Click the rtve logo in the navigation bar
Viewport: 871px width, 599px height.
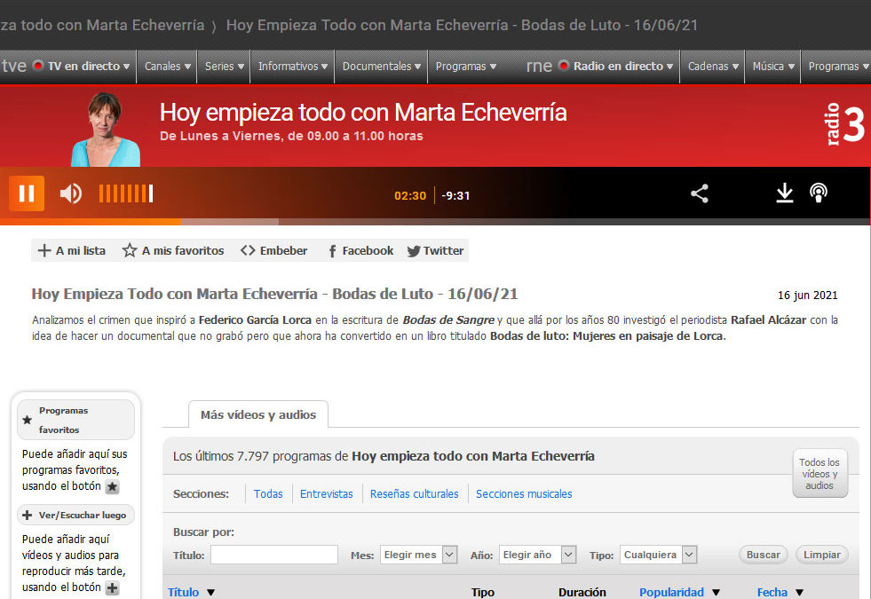(x=13, y=66)
